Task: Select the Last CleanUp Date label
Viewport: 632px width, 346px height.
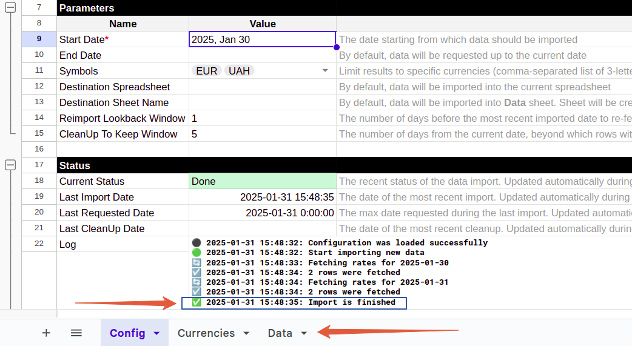Action: click(123, 228)
